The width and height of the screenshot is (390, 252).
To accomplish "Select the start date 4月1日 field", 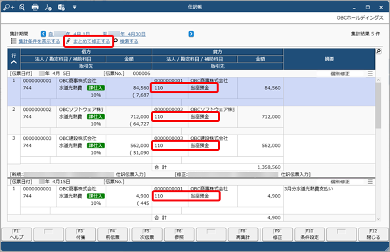I will 69,34.
